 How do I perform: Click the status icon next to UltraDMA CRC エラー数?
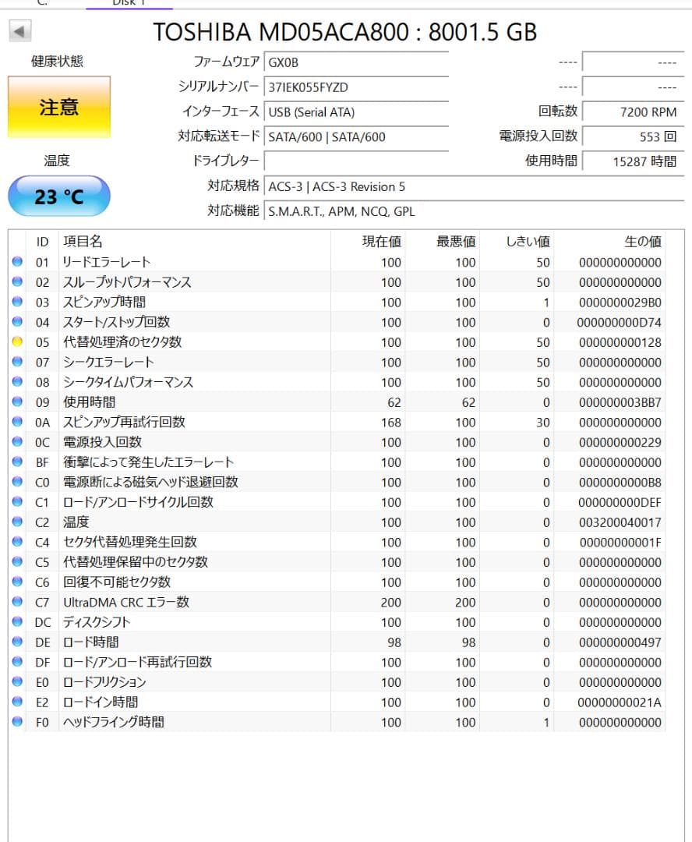(17, 602)
